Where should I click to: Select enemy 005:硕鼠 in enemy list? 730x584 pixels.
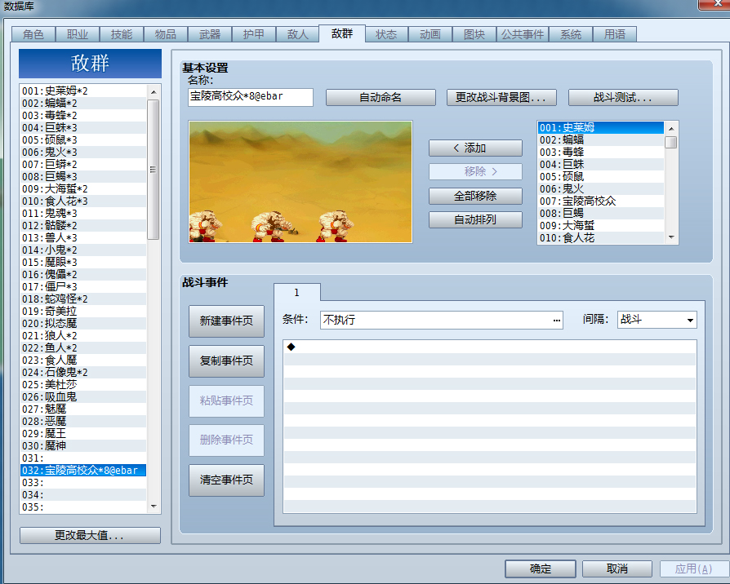(x=601, y=177)
